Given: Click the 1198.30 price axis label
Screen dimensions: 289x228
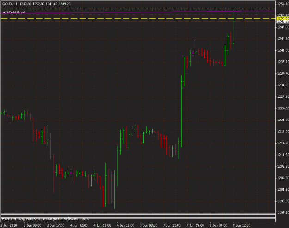Looking at the screenshot, I should pyautogui.click(x=283, y=201).
